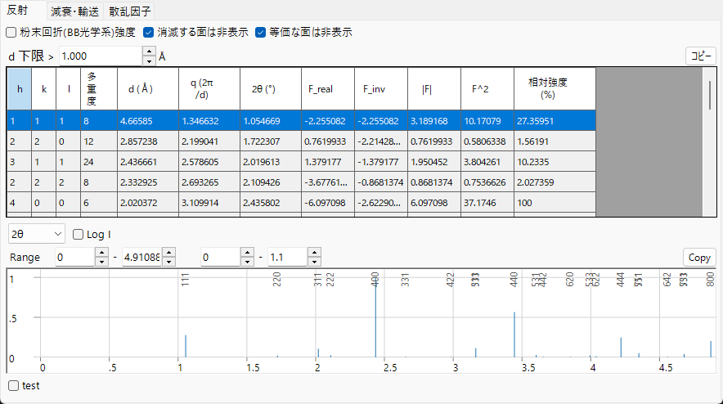Enable 粉末回折(BB光学系)強度 checkbox
This screenshot has width=723, height=404.
point(11,32)
